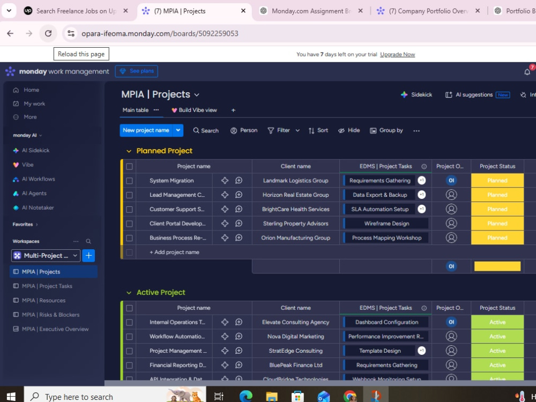Open Filter options dropdown arrow
This screenshot has width=536, height=402.
tap(297, 131)
